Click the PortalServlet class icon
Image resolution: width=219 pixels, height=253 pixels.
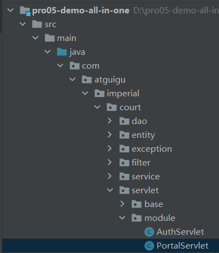click(149, 246)
